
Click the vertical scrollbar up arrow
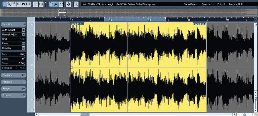tap(256, 24)
